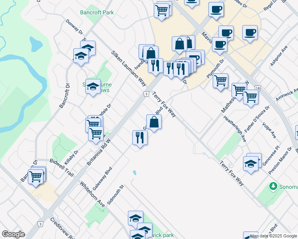Click the upper school marker below Sidmouth St
Viewport: 298px width, 239px height.
click(x=135, y=219)
